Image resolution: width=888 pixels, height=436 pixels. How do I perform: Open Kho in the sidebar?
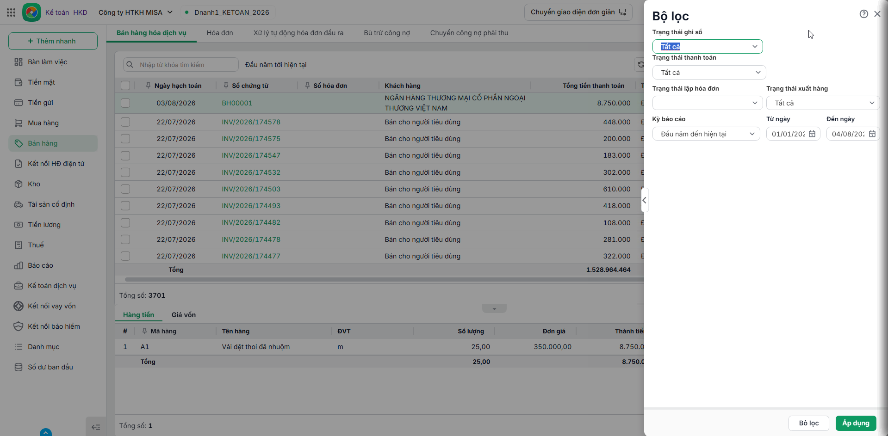[53, 184]
